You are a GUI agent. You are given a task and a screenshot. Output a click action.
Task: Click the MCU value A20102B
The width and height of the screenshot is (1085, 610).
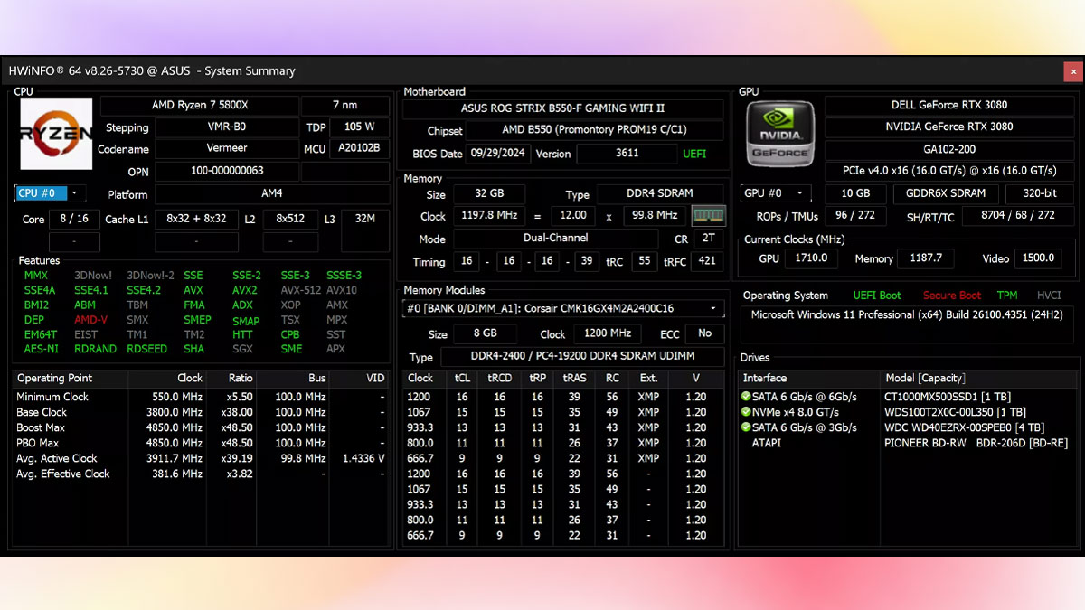click(359, 148)
